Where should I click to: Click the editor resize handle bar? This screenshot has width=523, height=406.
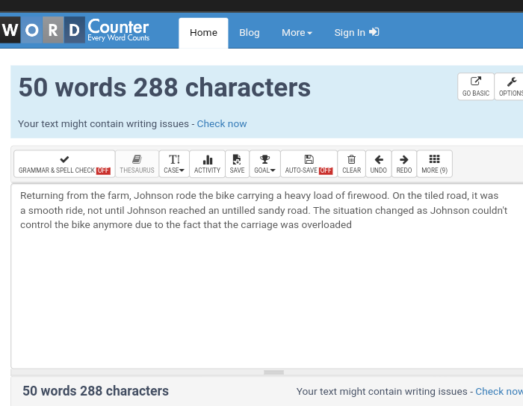(x=274, y=372)
